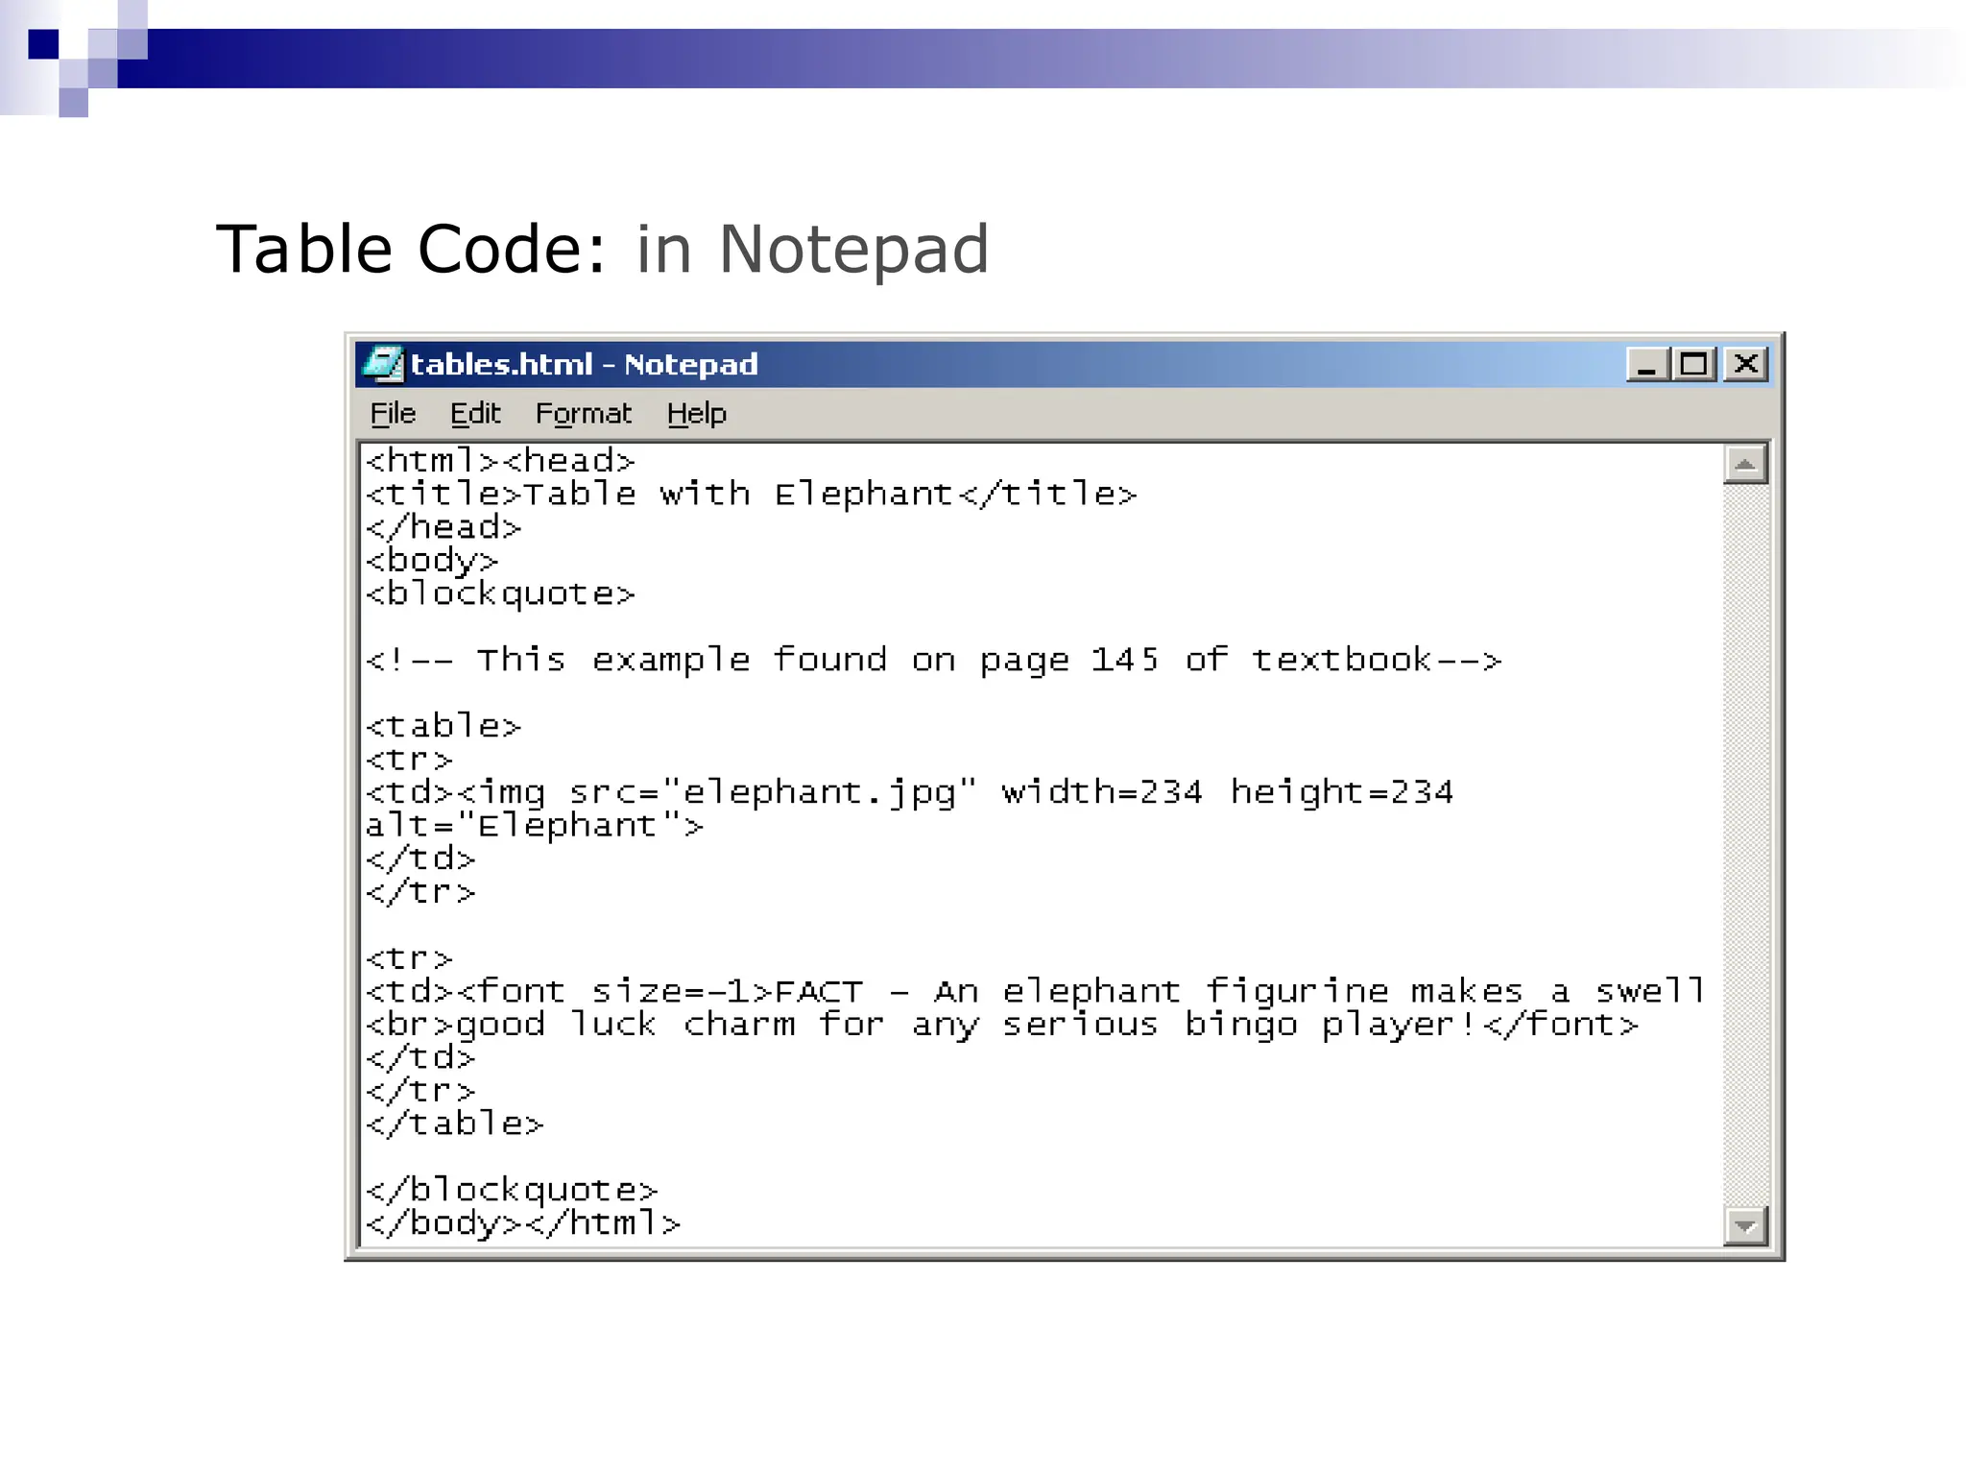This screenshot has width=1966, height=1475.
Task: Minimize the tables.html Notepad window
Action: point(1647,365)
